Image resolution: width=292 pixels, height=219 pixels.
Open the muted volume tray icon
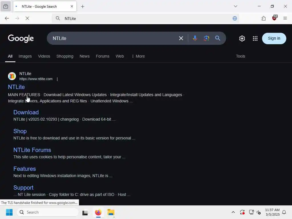pos(259,212)
